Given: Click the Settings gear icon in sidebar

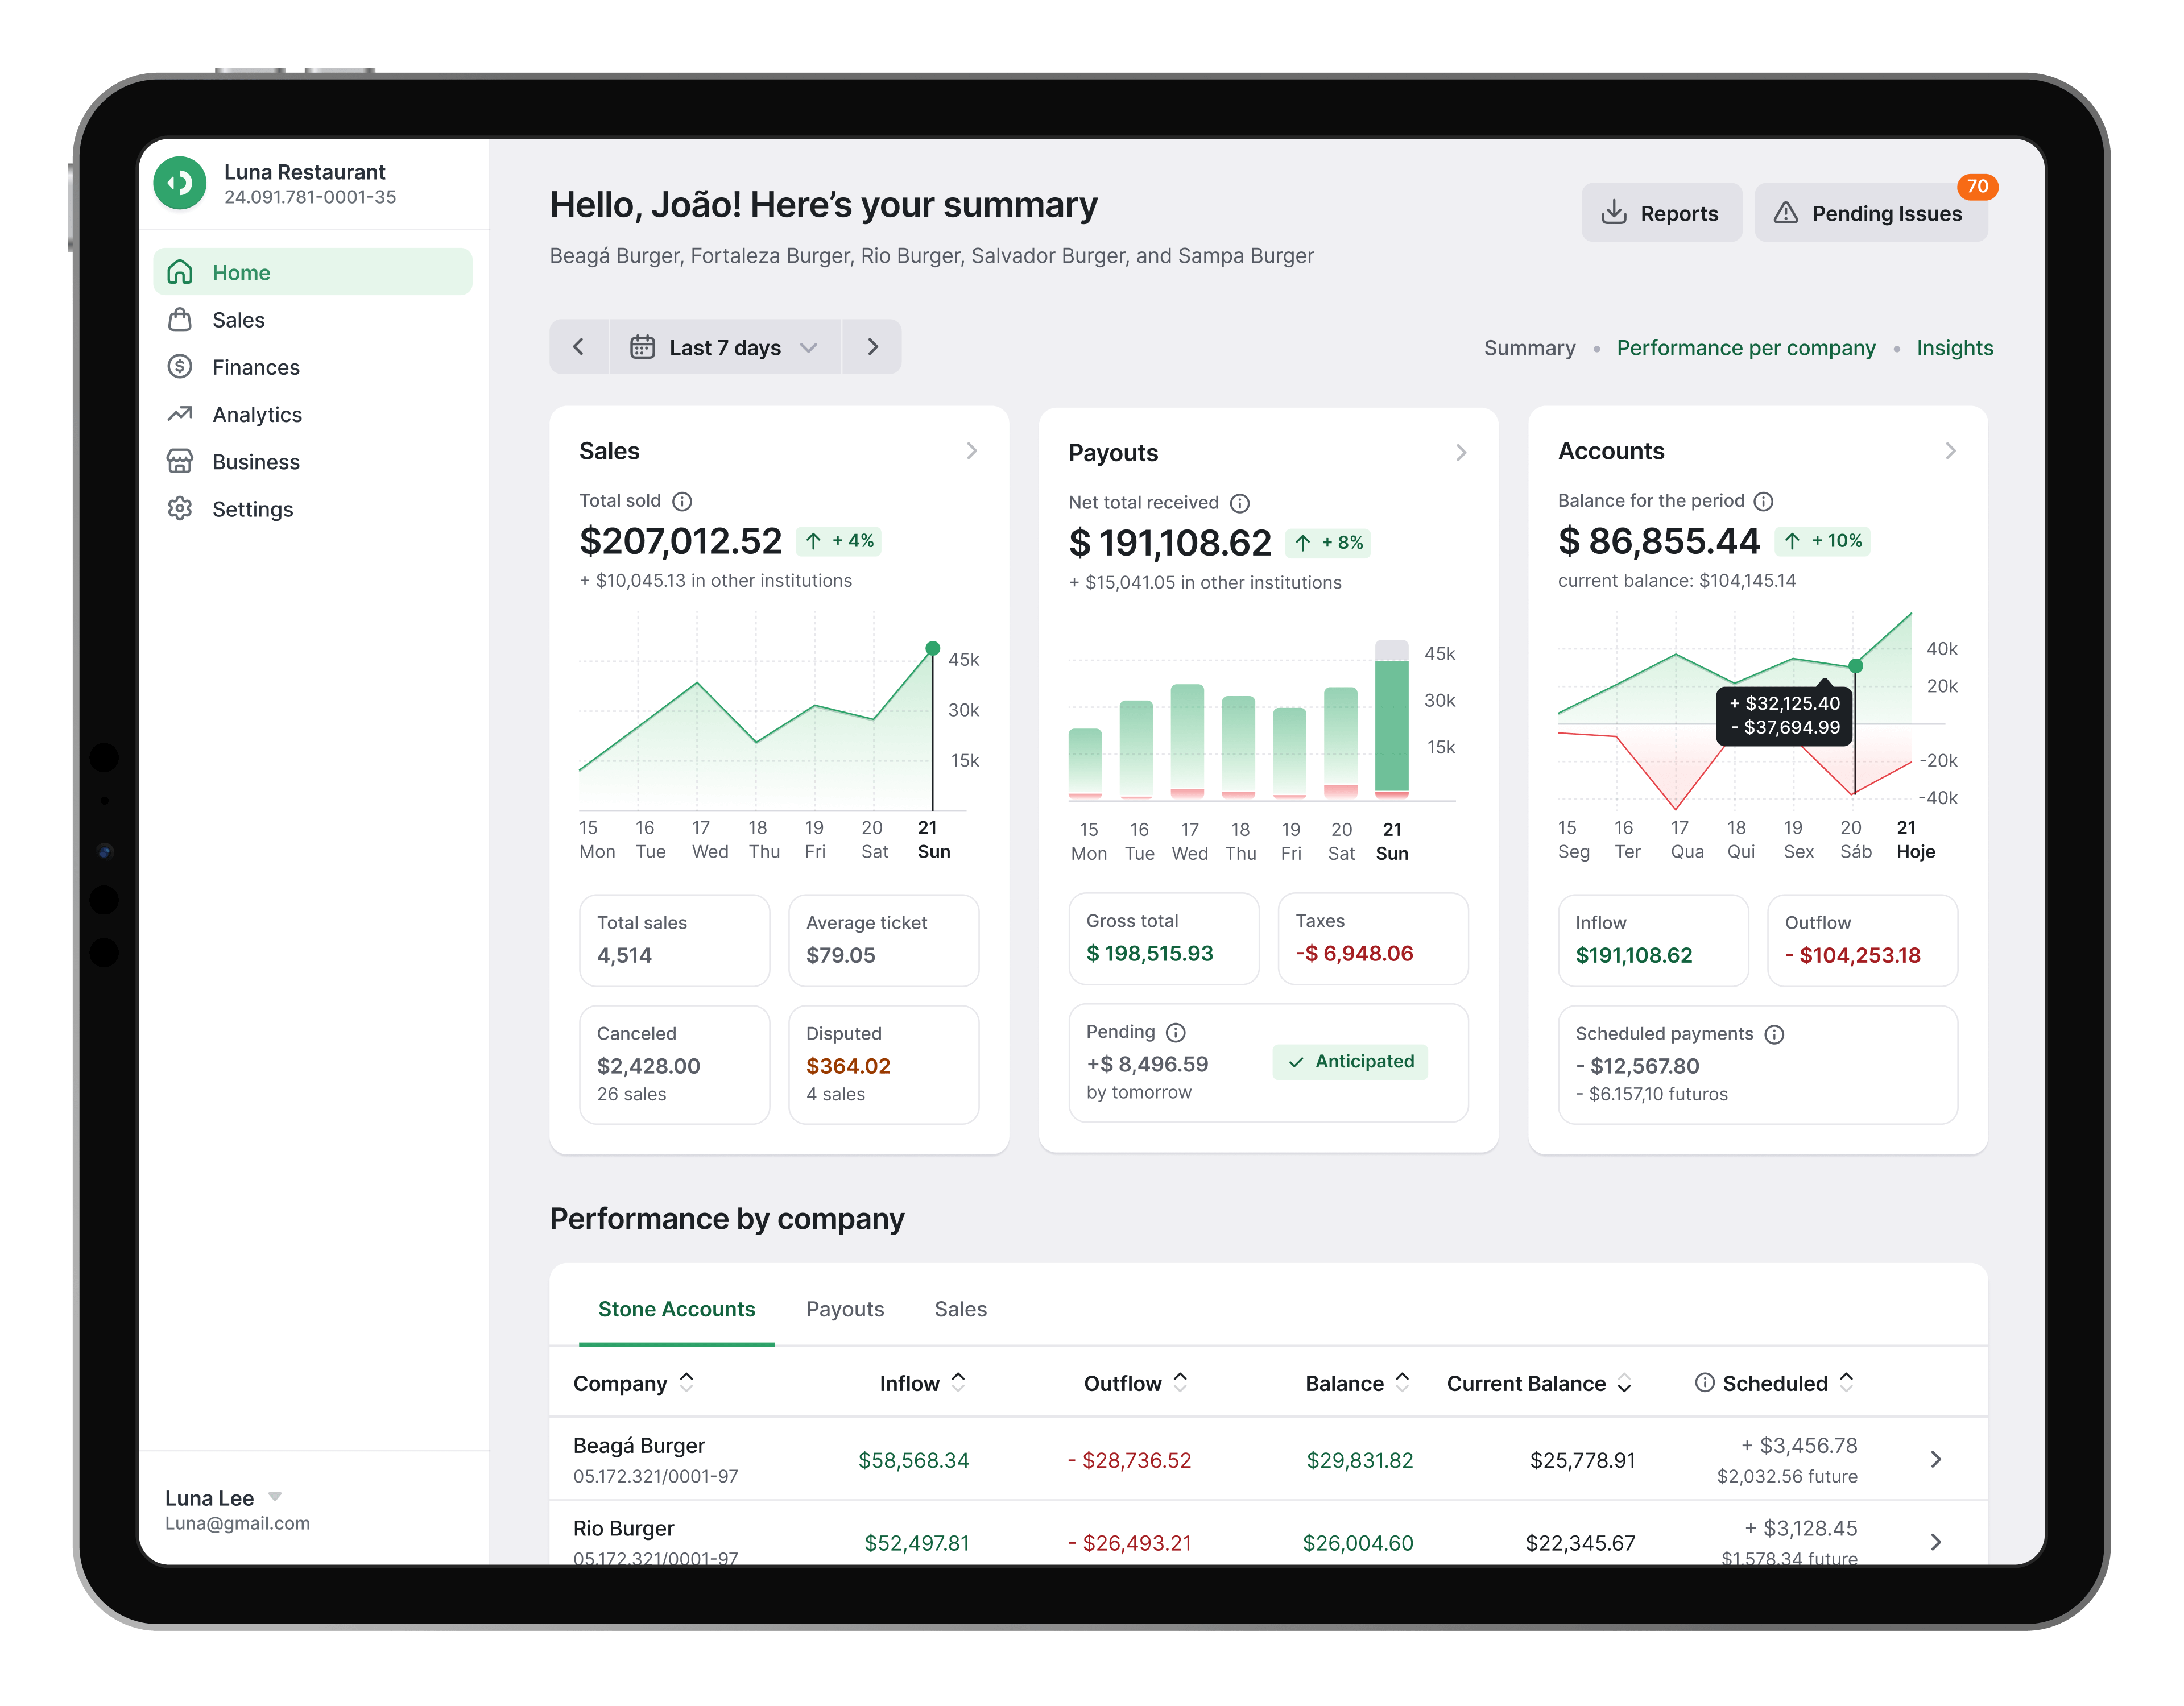Looking at the screenshot, I should pos(180,509).
